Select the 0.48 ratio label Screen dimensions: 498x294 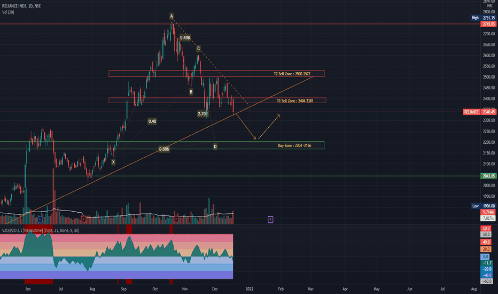(x=152, y=121)
